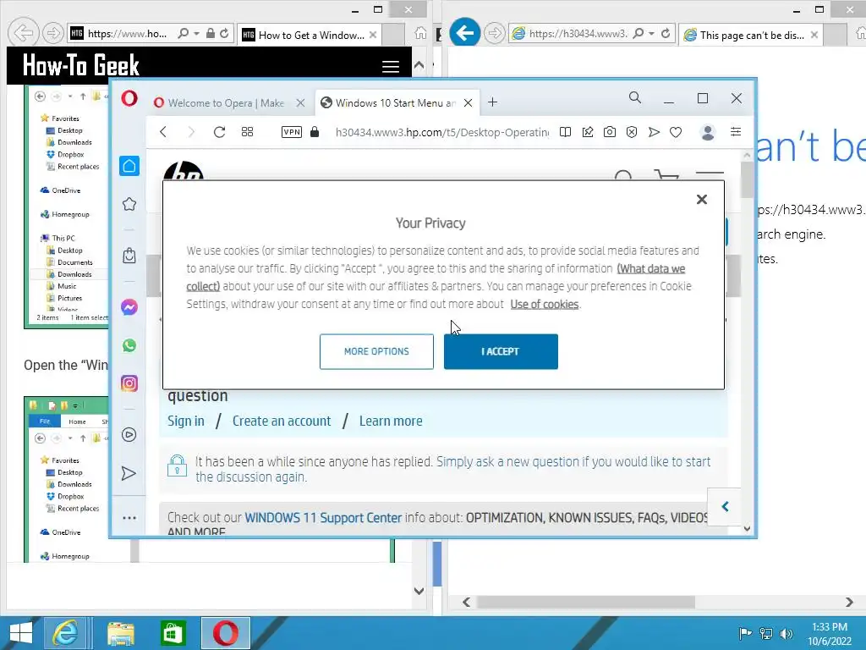
Task: Click the padlock site security icon
Action: pyautogui.click(x=315, y=132)
